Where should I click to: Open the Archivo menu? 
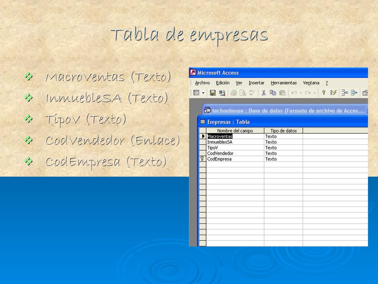tap(202, 83)
